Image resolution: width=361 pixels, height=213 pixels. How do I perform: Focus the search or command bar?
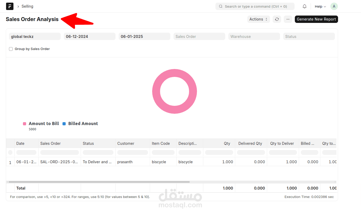tap(255, 6)
